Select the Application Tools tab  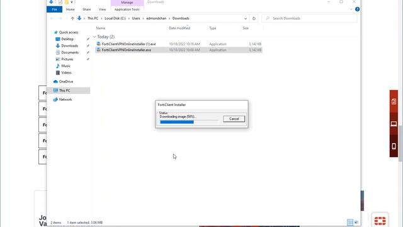127,9
